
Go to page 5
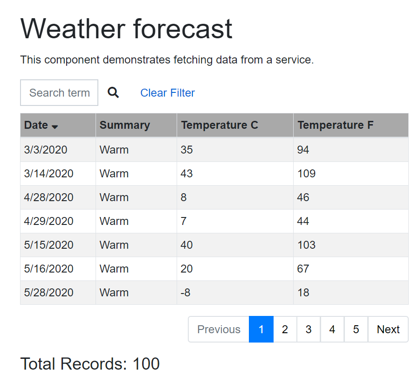[356, 329]
